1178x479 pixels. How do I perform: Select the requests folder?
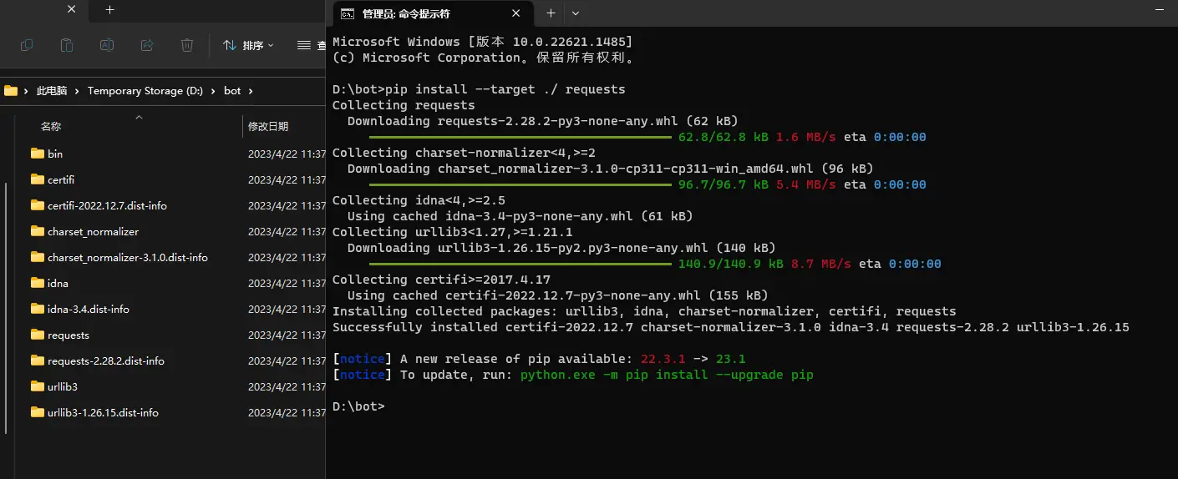pyautogui.click(x=69, y=335)
